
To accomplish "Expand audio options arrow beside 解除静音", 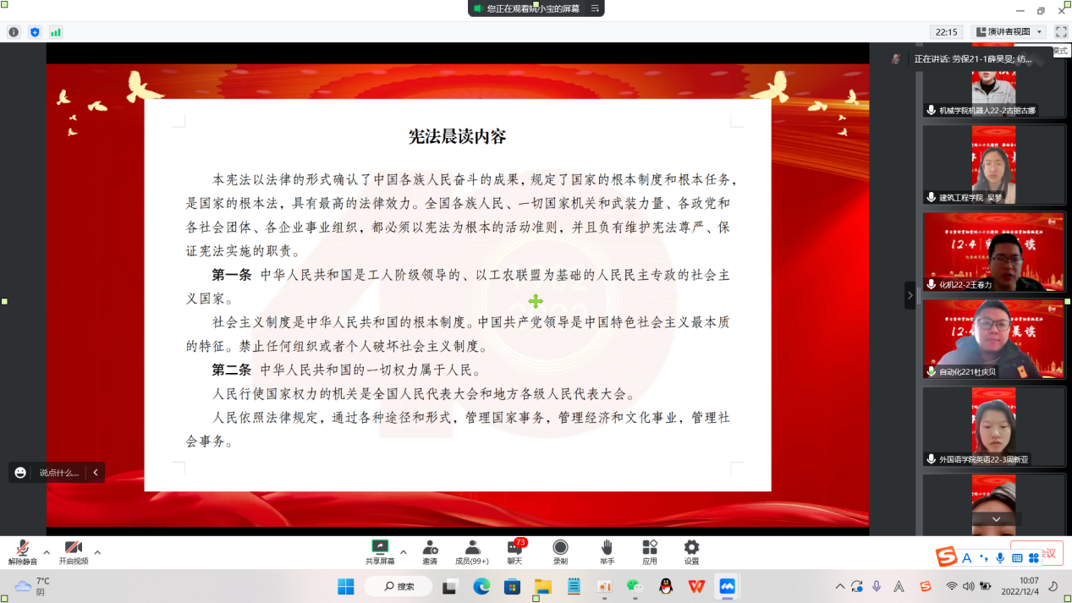I will coord(47,552).
